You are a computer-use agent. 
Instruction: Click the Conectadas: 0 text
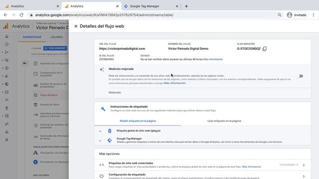[x=289, y=165]
